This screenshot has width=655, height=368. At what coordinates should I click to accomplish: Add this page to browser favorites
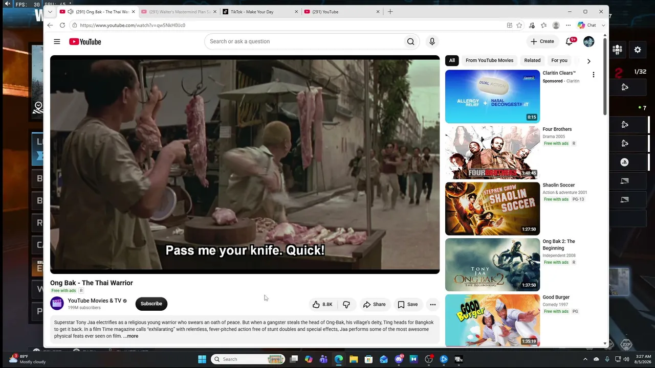pos(519,25)
